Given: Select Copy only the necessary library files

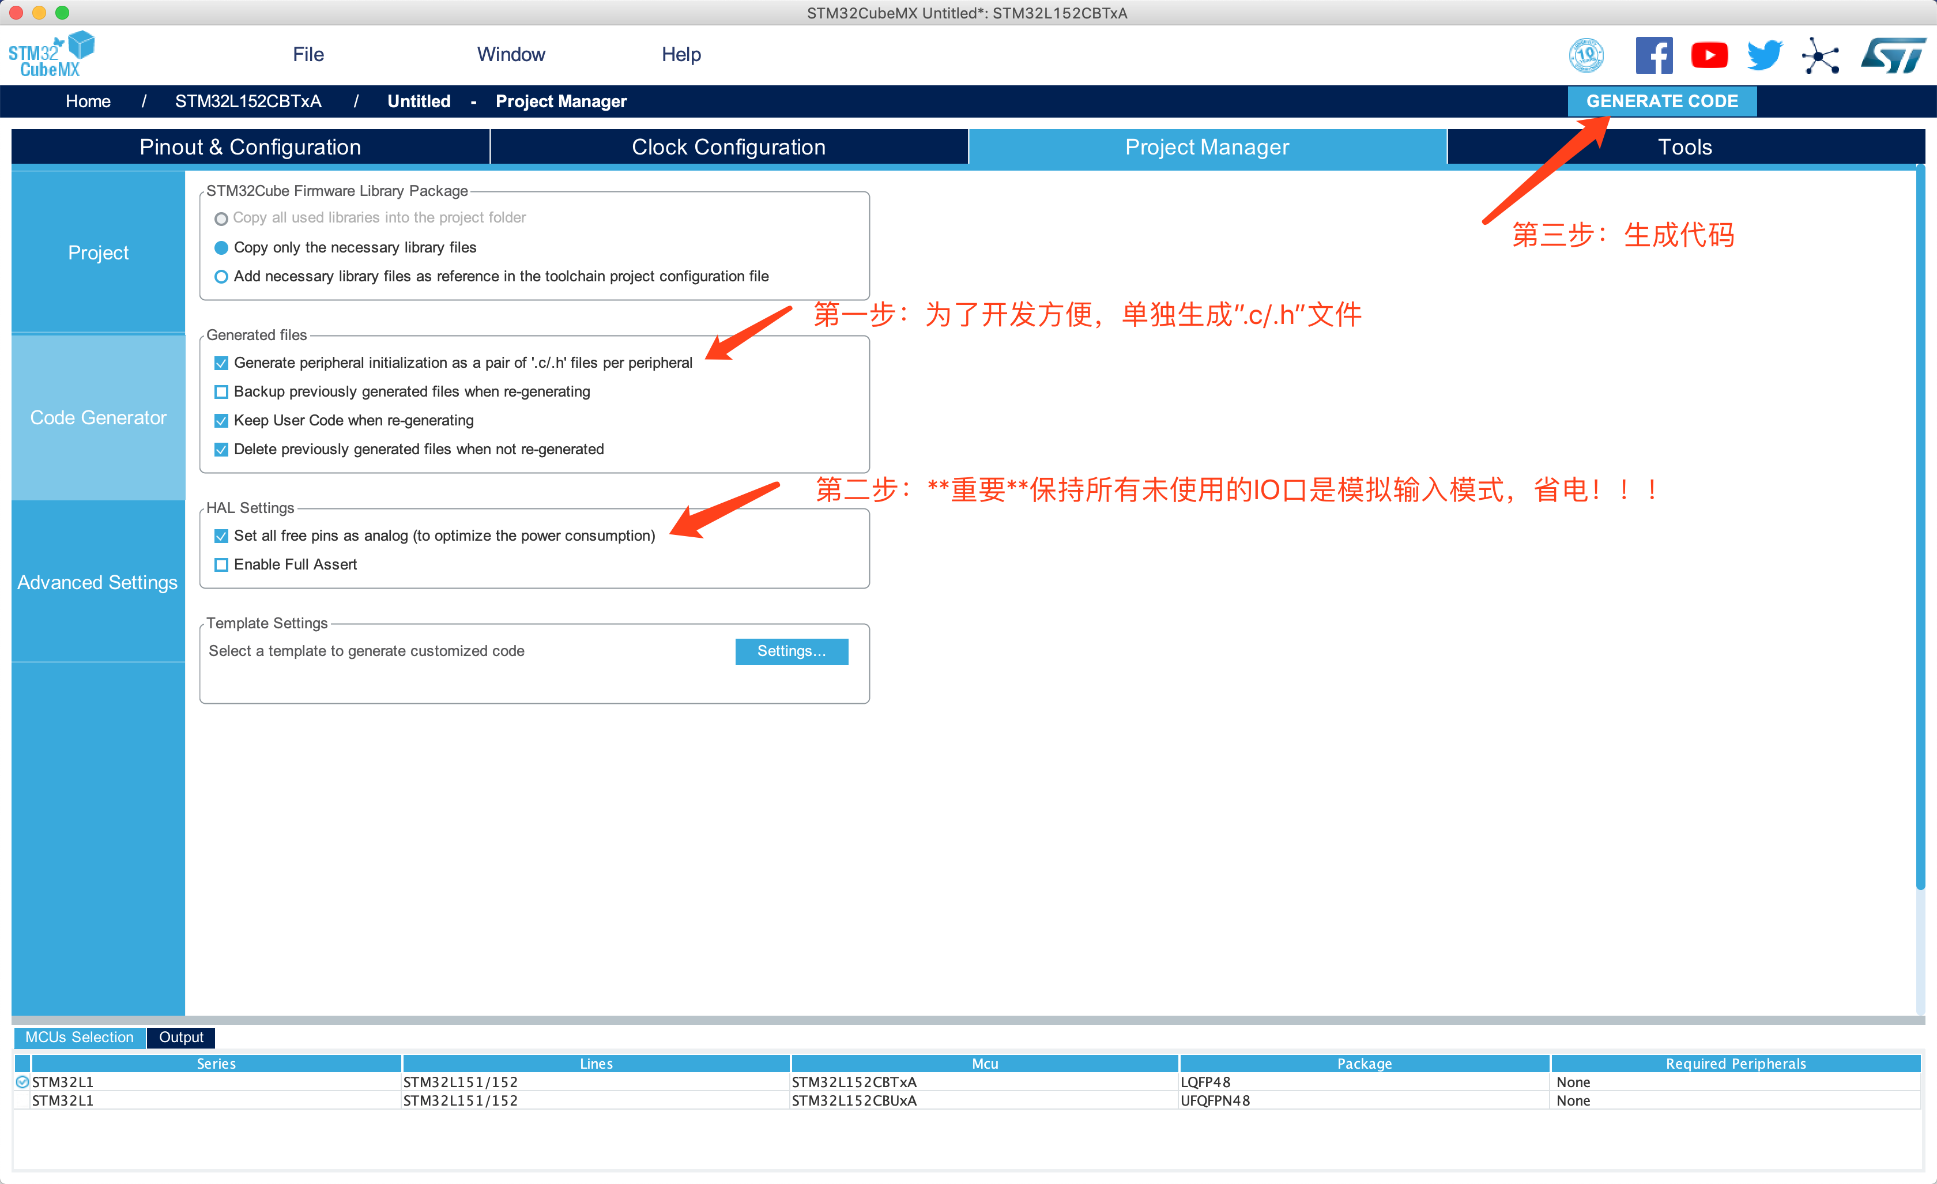Looking at the screenshot, I should 222,248.
